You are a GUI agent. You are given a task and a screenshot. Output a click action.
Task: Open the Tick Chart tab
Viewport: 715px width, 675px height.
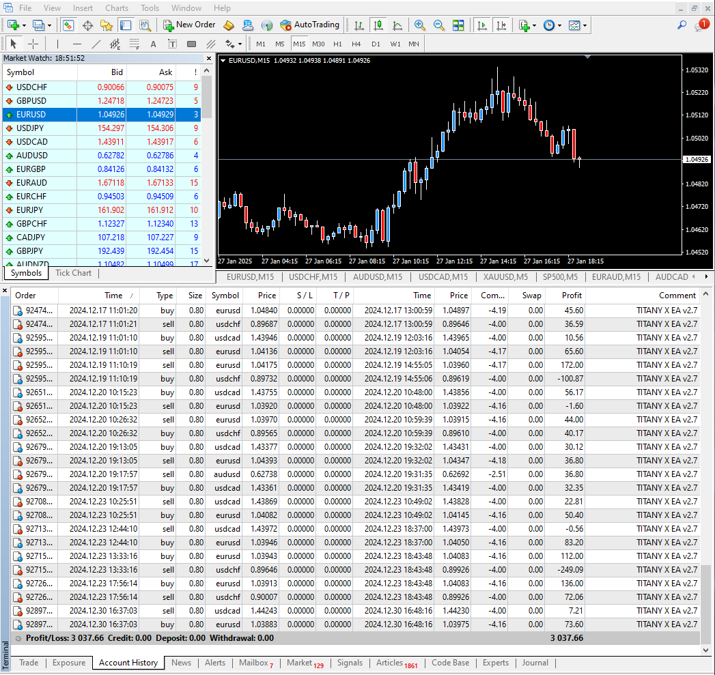(x=73, y=273)
